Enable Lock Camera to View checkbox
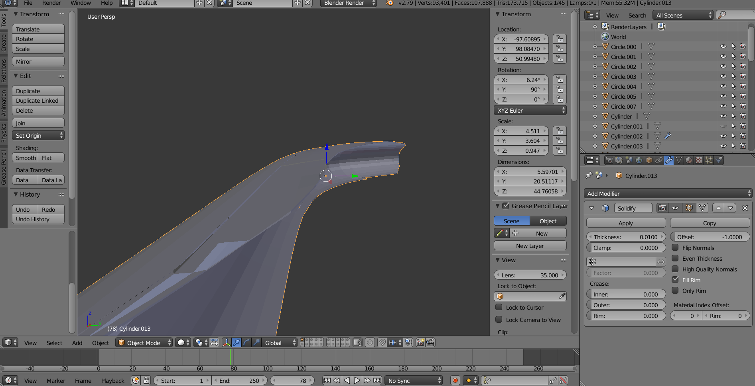755x386 pixels. click(x=499, y=320)
